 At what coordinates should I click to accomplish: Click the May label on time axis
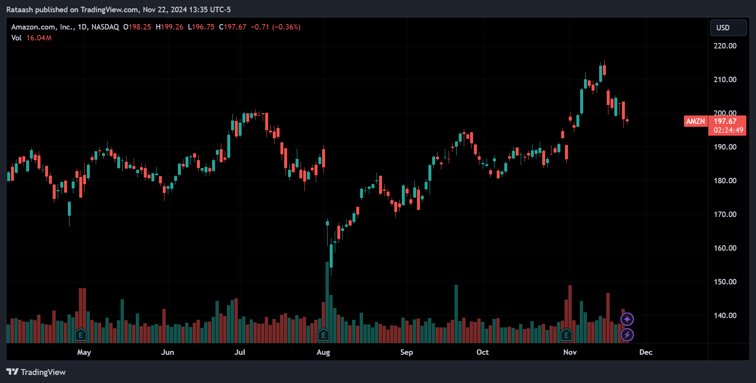click(84, 352)
